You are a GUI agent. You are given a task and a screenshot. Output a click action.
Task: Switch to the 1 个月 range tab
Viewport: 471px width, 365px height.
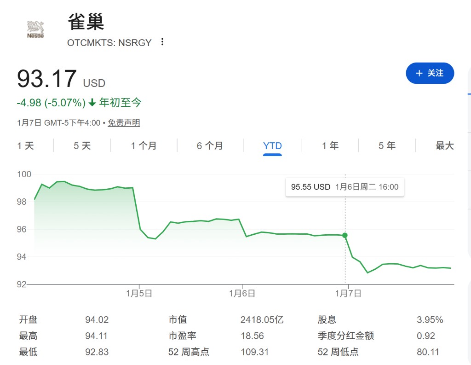tap(144, 146)
